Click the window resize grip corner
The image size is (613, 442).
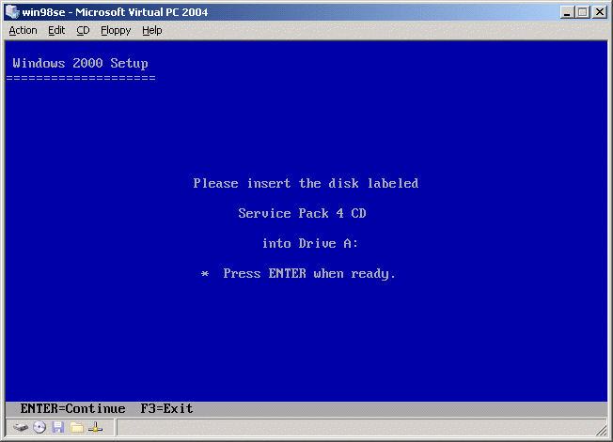click(602, 430)
